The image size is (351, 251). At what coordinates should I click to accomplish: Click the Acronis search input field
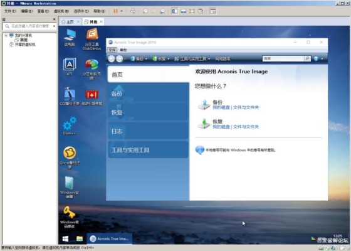(x=283, y=58)
